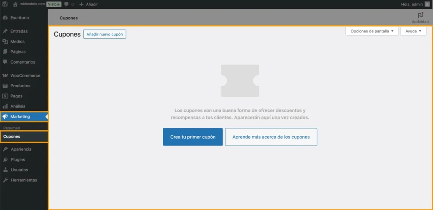Viewport: 433px width, 210px height.
Task: Click the WordPress logo icon
Action: 5,4
